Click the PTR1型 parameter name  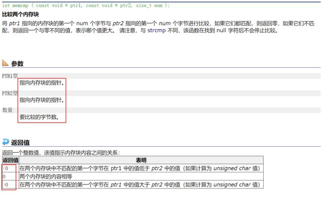[10, 76]
